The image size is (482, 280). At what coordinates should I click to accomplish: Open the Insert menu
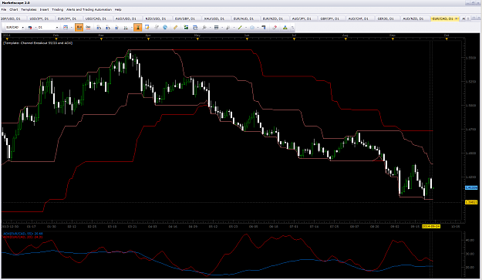click(44, 9)
